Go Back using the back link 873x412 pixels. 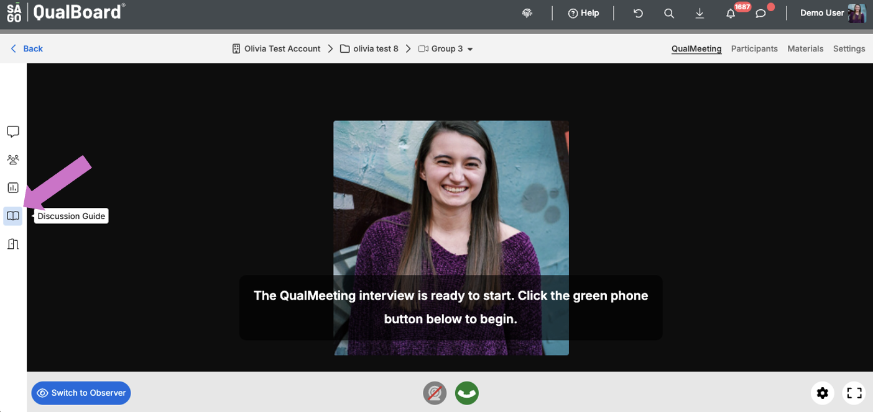click(26, 48)
